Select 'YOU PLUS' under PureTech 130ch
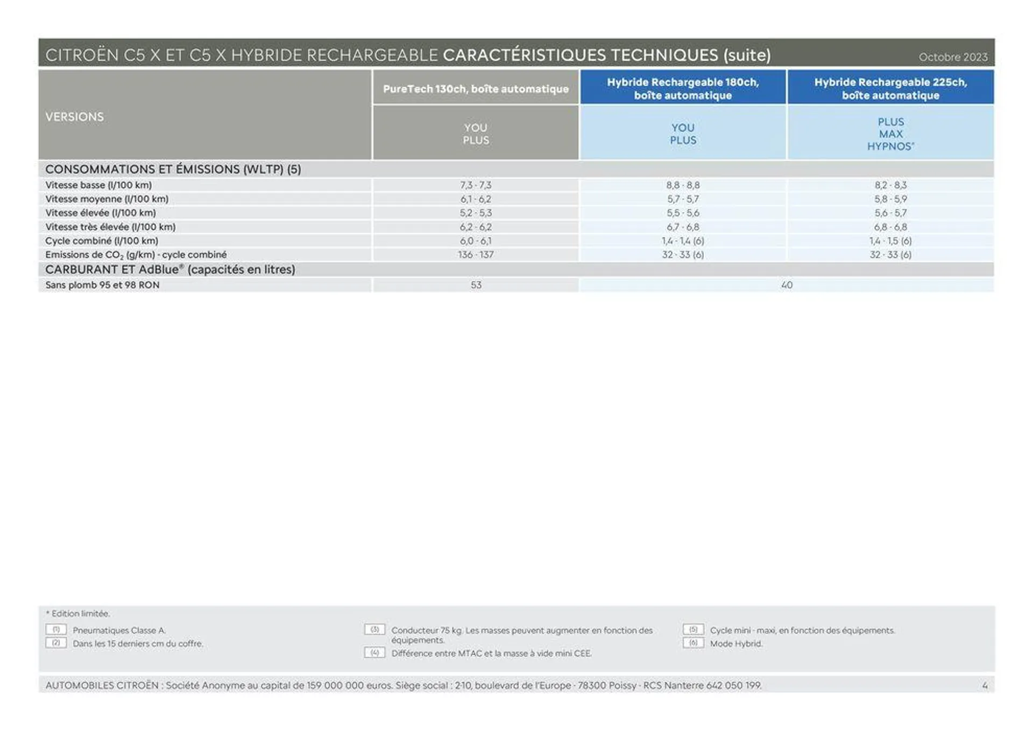The image size is (1033, 731). (476, 133)
